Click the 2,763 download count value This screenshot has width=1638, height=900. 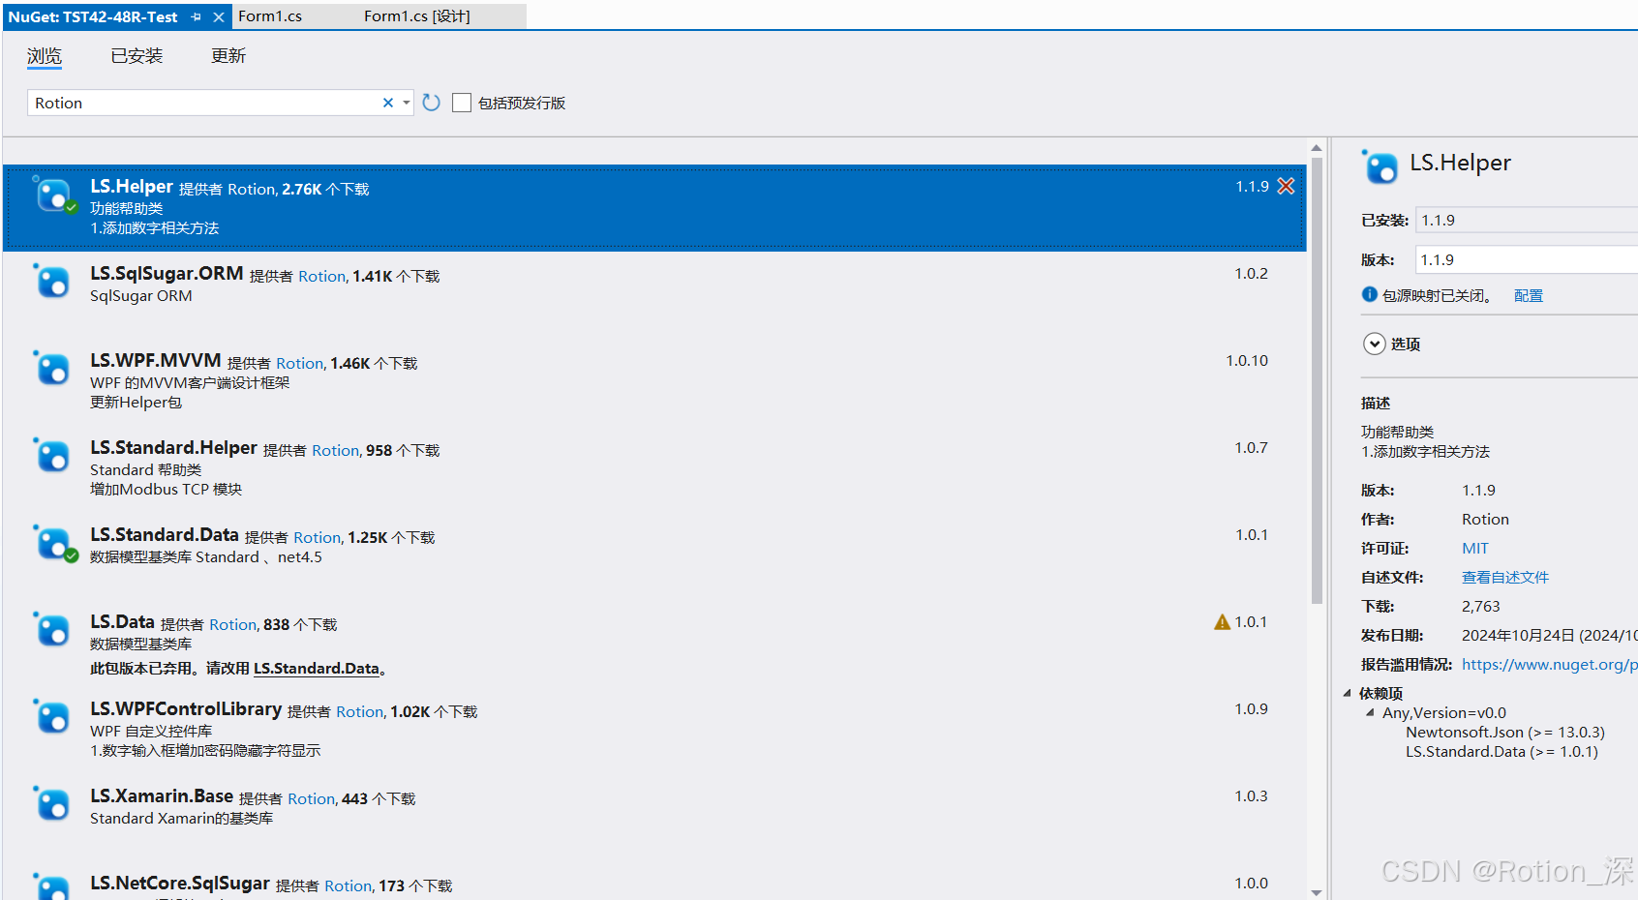[x=1480, y=606]
